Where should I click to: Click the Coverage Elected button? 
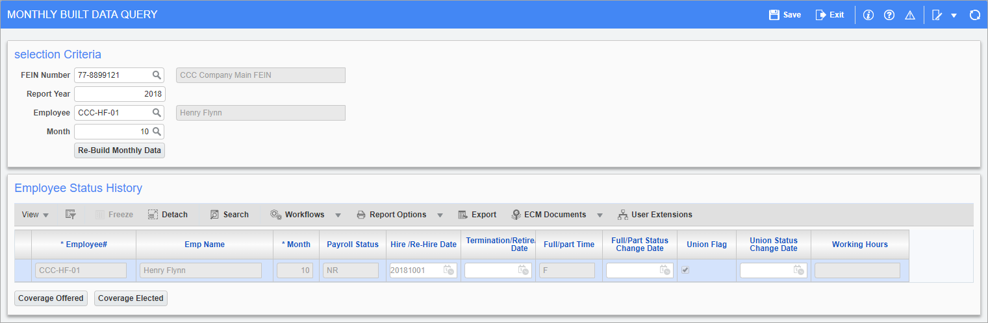[131, 298]
